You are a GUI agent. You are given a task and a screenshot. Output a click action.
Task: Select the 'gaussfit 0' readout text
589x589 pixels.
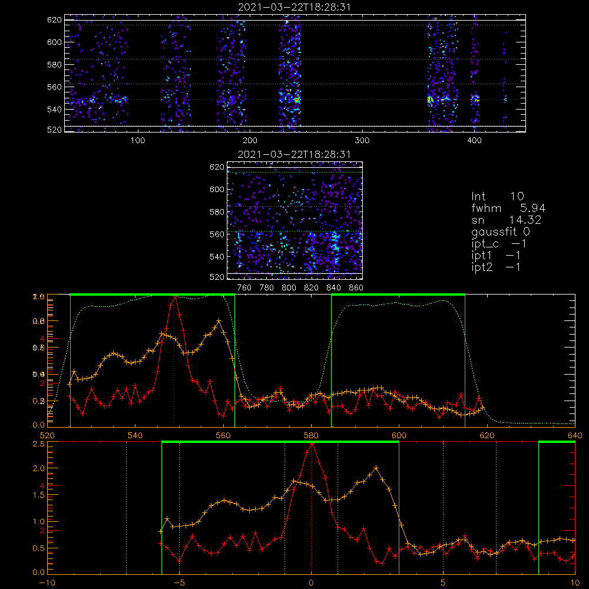point(500,231)
